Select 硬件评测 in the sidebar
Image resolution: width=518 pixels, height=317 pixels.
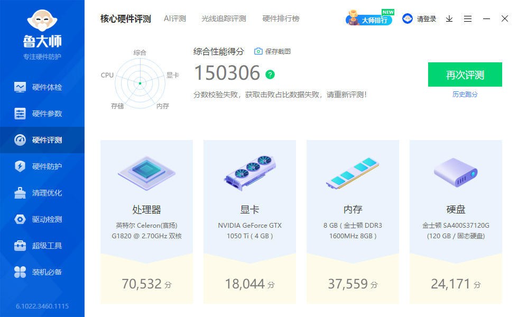point(42,140)
